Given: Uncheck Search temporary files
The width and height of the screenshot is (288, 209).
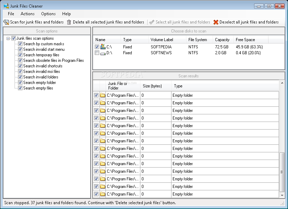Looking at the screenshot, I should pos(20,55).
